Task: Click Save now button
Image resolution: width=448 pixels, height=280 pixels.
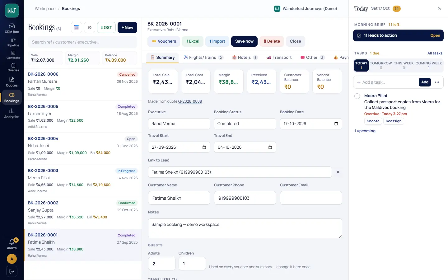Action: click(x=244, y=41)
